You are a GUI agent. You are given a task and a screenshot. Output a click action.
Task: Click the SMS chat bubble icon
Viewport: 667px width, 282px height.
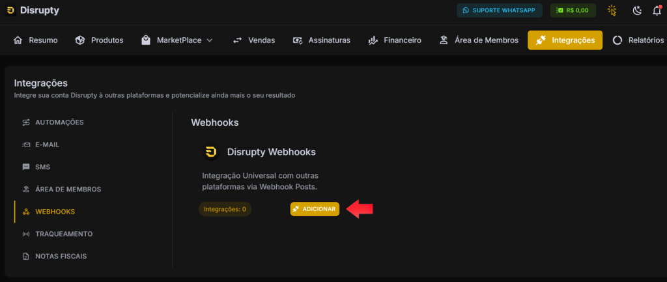(26, 167)
